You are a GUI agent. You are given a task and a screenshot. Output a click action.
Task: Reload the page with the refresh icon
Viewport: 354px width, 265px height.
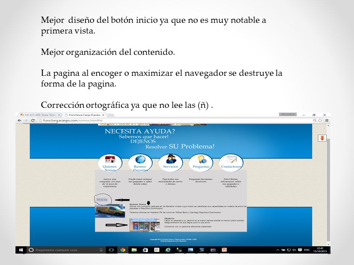tap(33, 120)
